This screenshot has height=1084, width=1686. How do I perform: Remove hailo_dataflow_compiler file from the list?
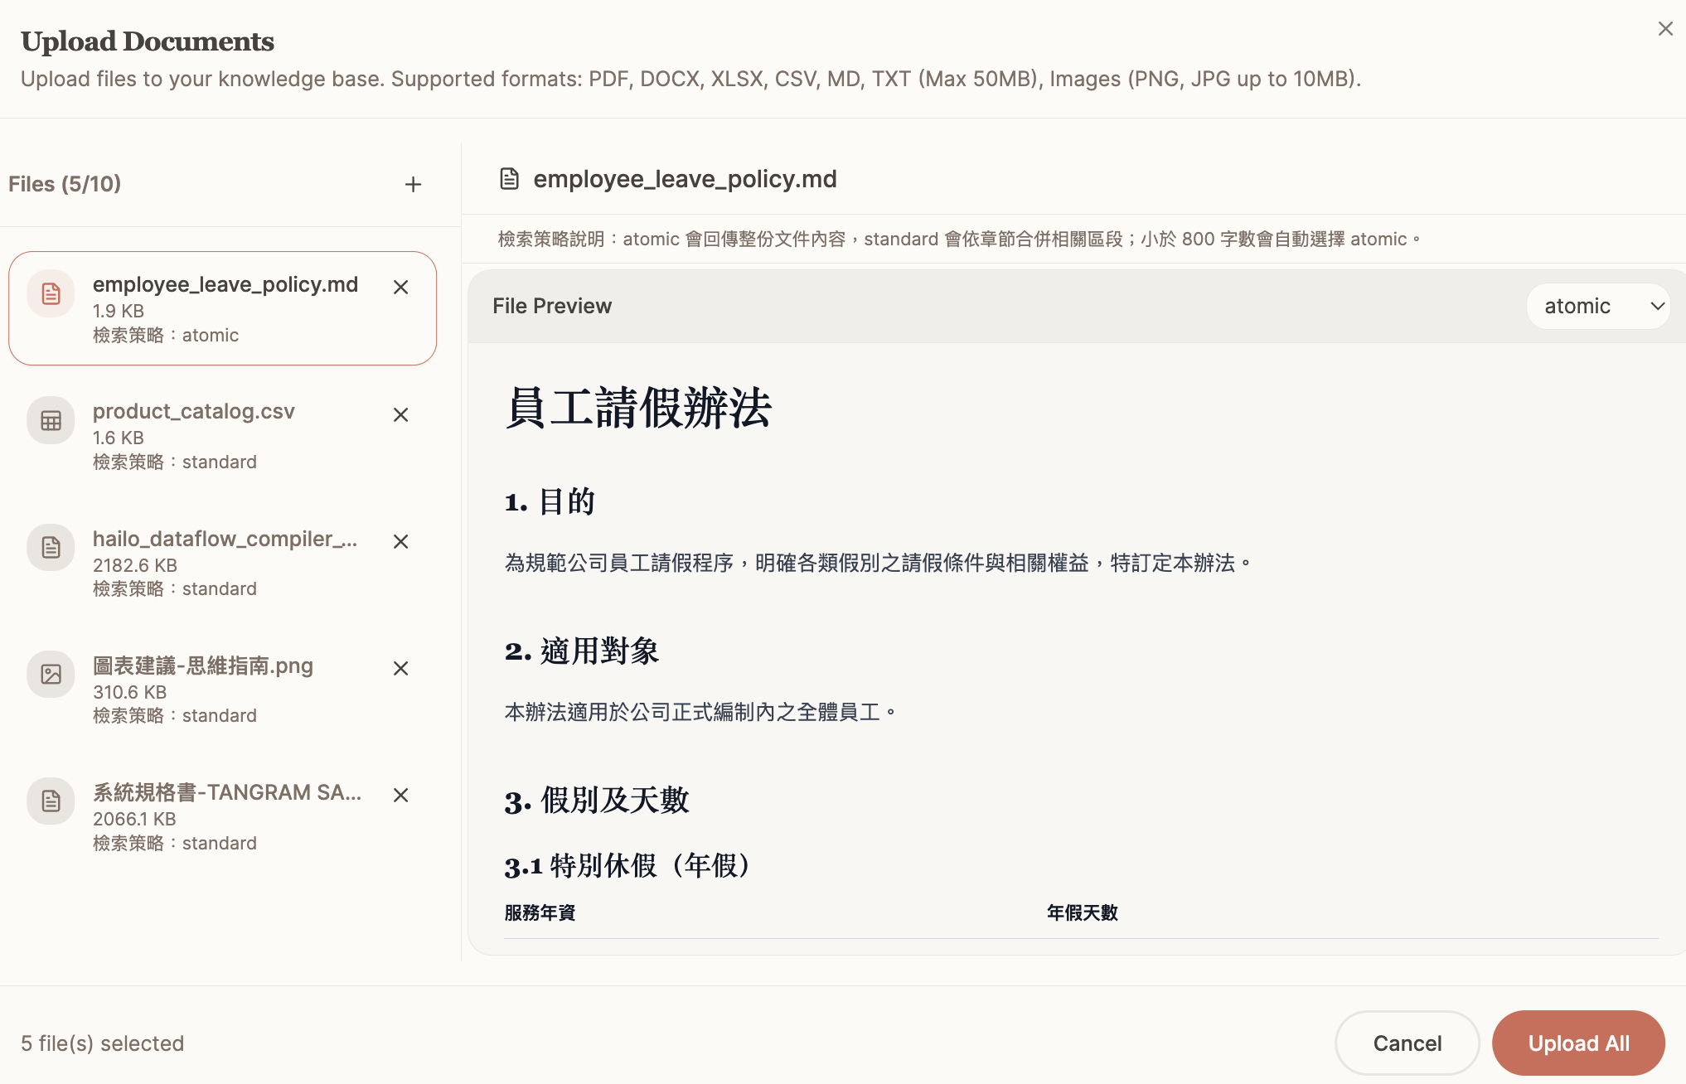400,541
